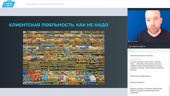Click the chat panel scrollbar

coord(169,90)
